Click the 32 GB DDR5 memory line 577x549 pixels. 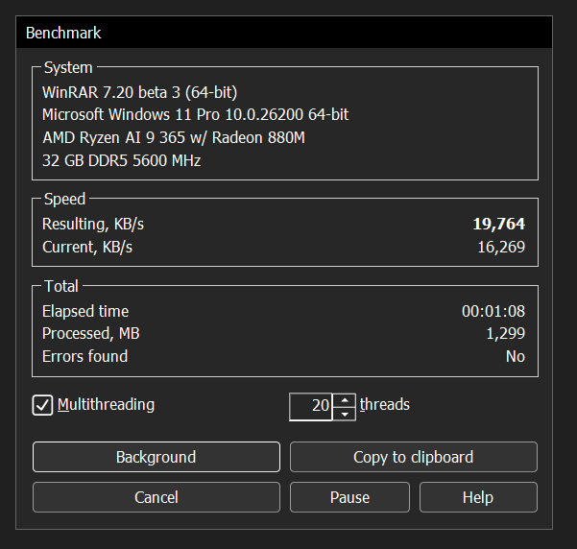121,160
